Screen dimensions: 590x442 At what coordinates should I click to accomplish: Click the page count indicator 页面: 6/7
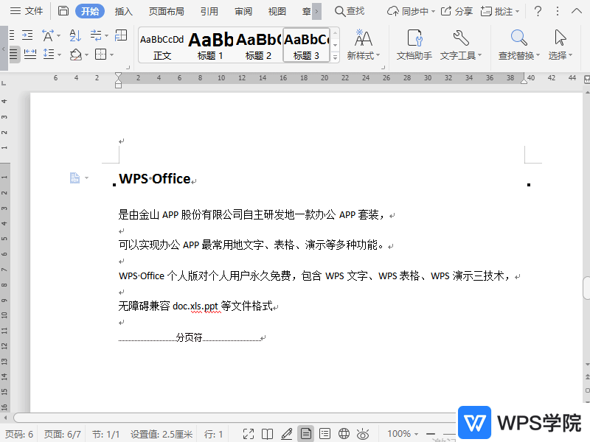pos(62,433)
